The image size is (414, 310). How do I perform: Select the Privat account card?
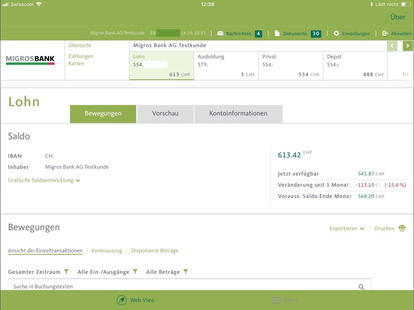click(x=291, y=66)
